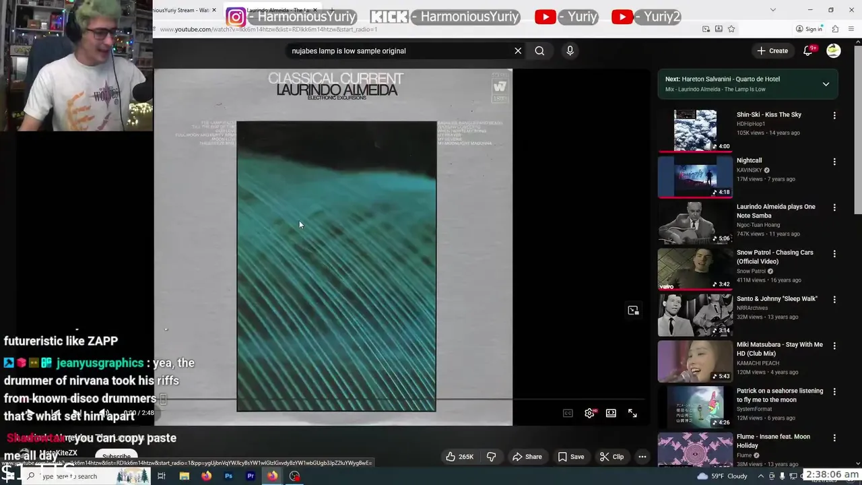862x485 pixels.
Task: Open options for Stay With Me video
Action: tap(834, 346)
